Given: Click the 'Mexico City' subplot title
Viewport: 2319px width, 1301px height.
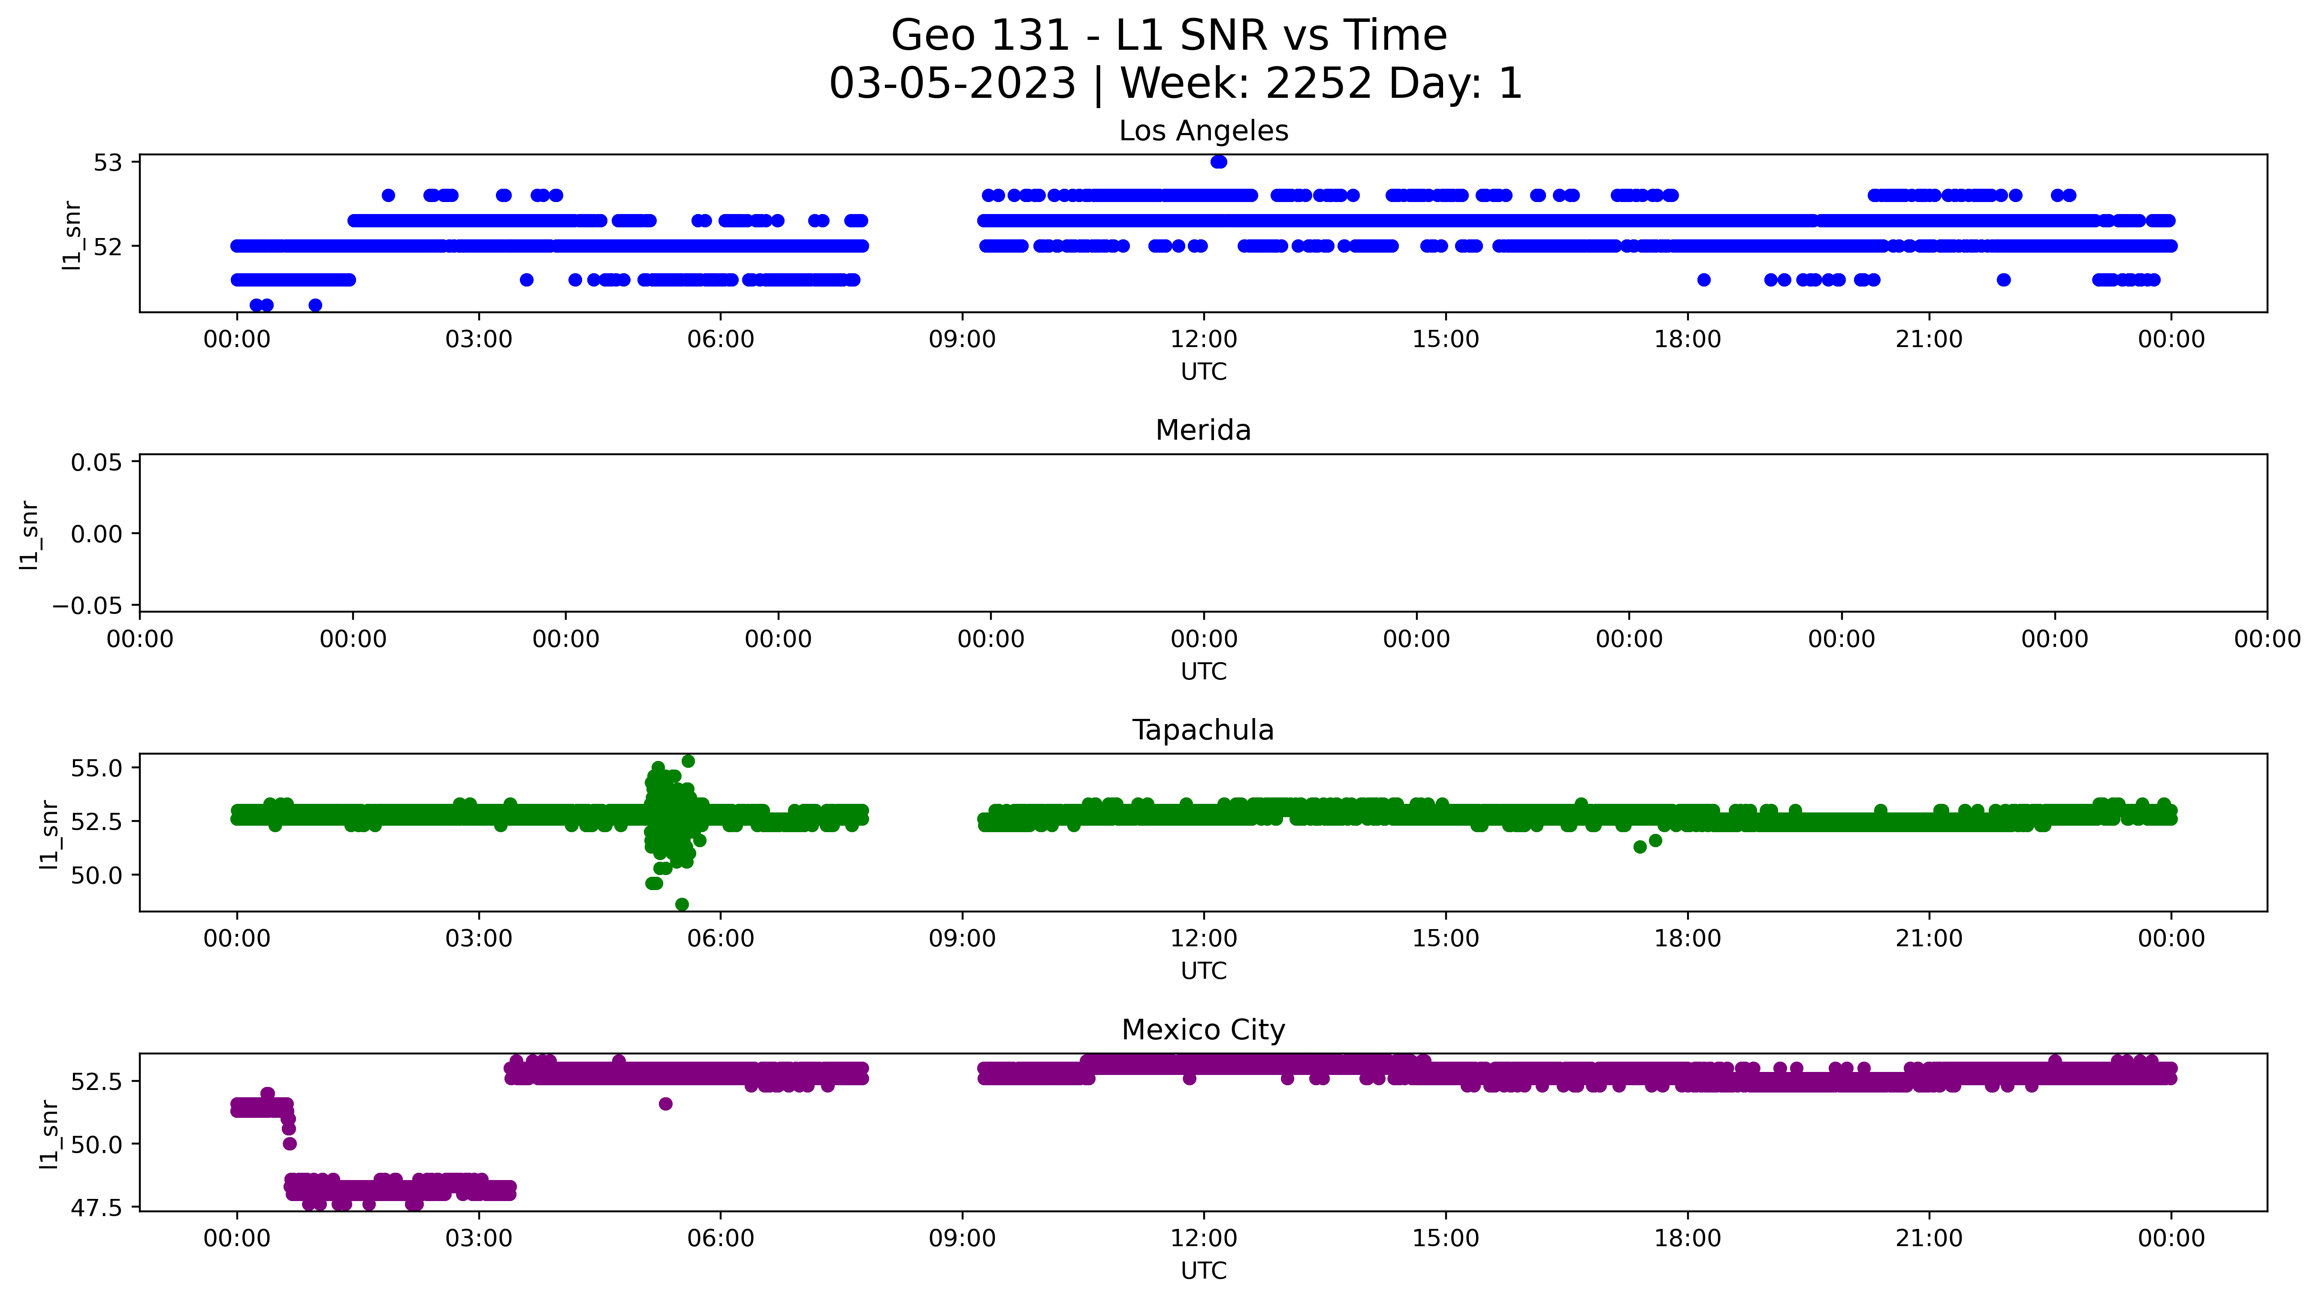Looking at the screenshot, I should tap(1204, 1030).
